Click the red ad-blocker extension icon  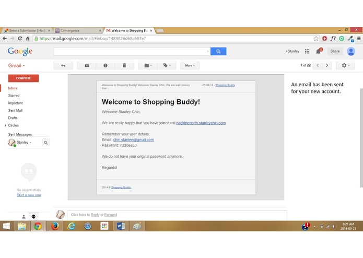pyautogui.click(x=324, y=39)
